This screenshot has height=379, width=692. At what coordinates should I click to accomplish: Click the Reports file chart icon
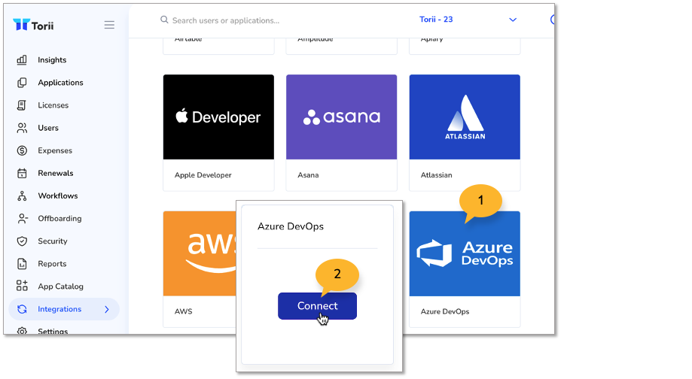(22, 264)
